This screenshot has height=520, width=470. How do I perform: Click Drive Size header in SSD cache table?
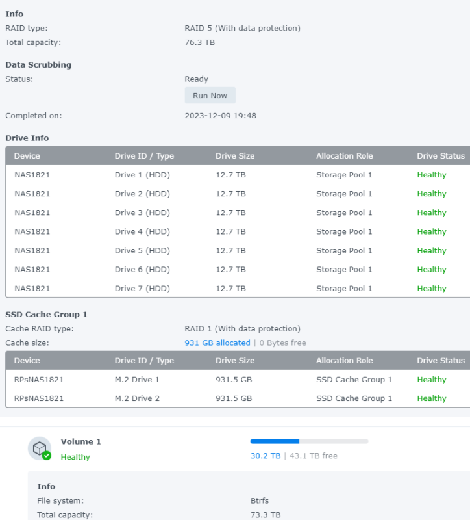(x=235, y=361)
